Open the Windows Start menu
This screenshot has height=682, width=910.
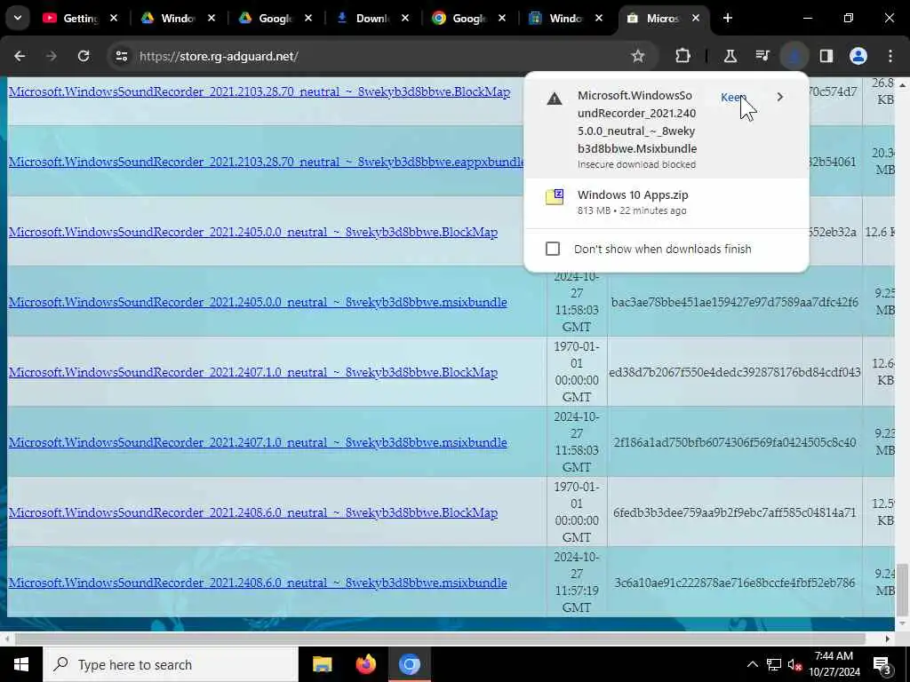[x=21, y=664]
